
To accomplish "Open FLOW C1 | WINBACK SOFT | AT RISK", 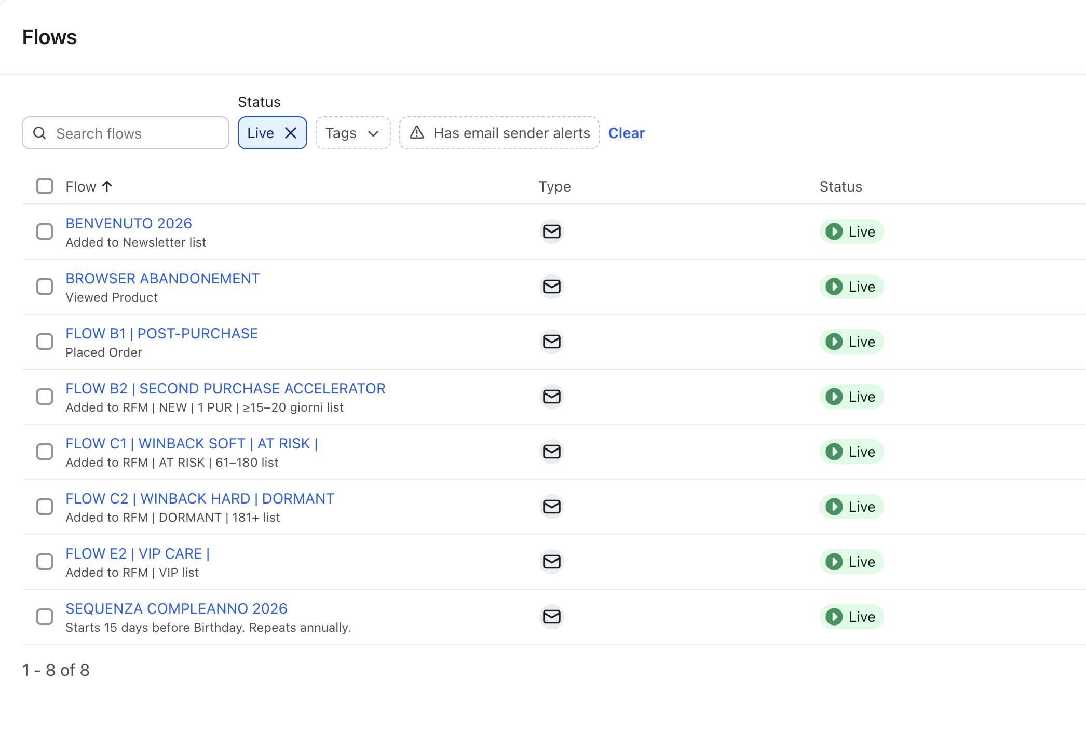I will pos(192,443).
